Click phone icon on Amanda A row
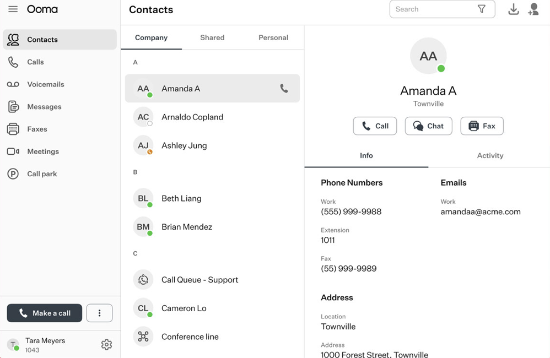Screen dimensions: 550x358 [x=284, y=88]
